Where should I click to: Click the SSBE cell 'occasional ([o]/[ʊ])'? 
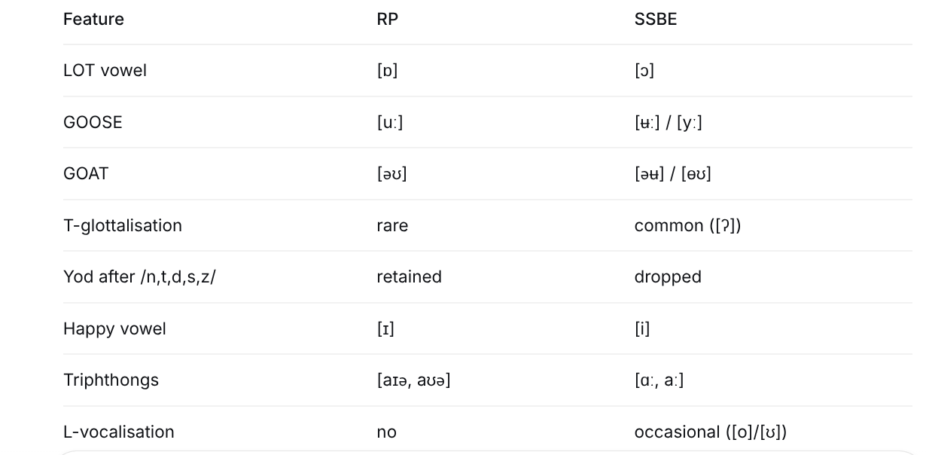[x=711, y=432]
